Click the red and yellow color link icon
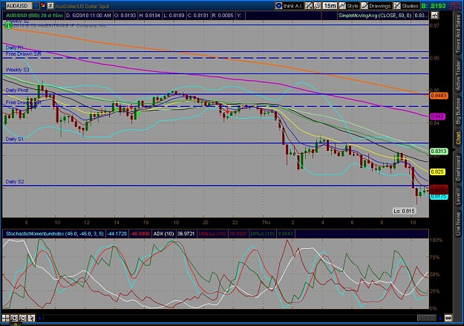 point(43,5)
